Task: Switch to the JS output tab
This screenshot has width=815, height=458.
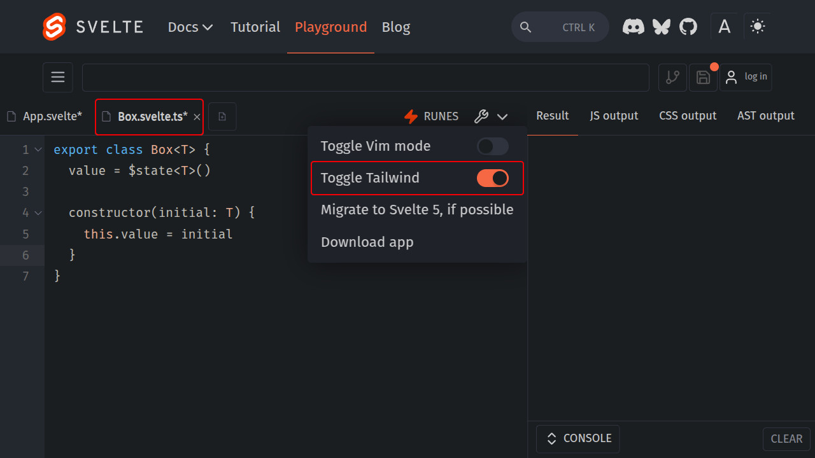Action: point(614,116)
